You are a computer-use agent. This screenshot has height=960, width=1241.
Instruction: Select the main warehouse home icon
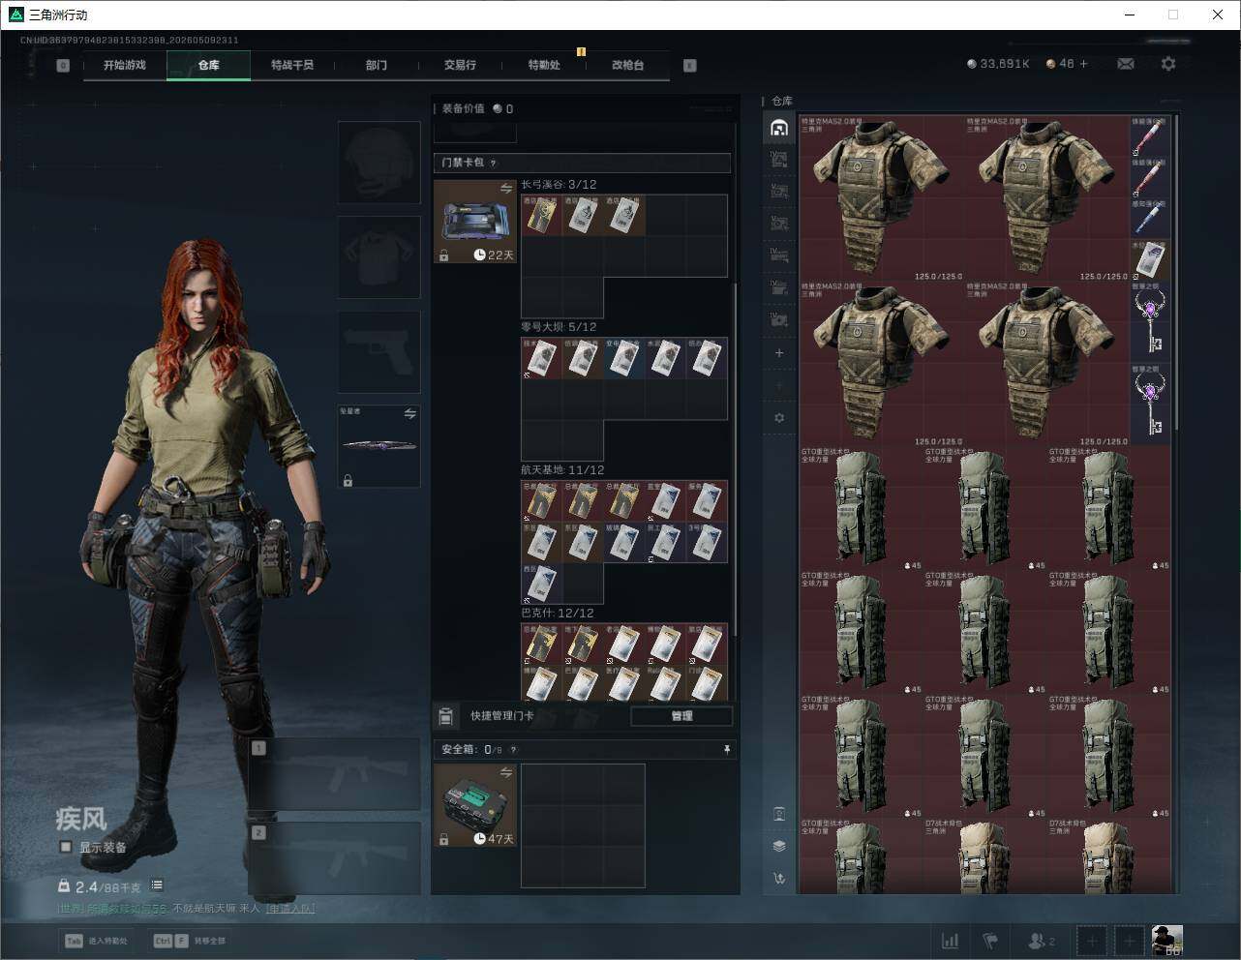coord(779,128)
